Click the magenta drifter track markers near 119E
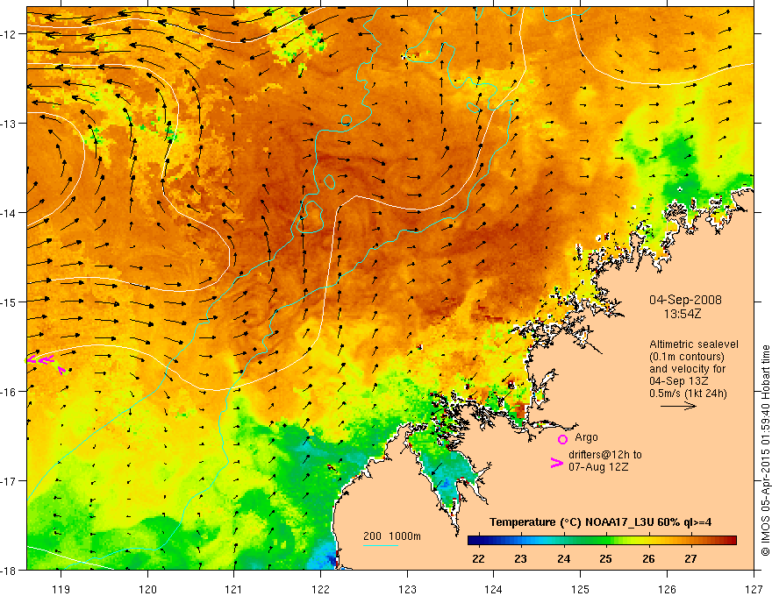This screenshot has height=596, width=772. [x=46, y=363]
